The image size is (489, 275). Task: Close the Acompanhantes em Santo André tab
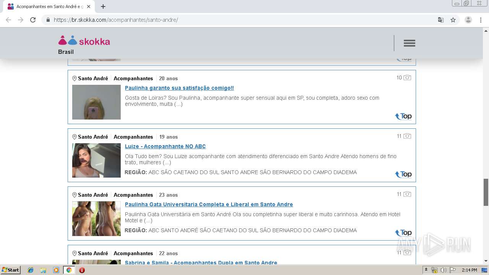pyautogui.click(x=89, y=6)
